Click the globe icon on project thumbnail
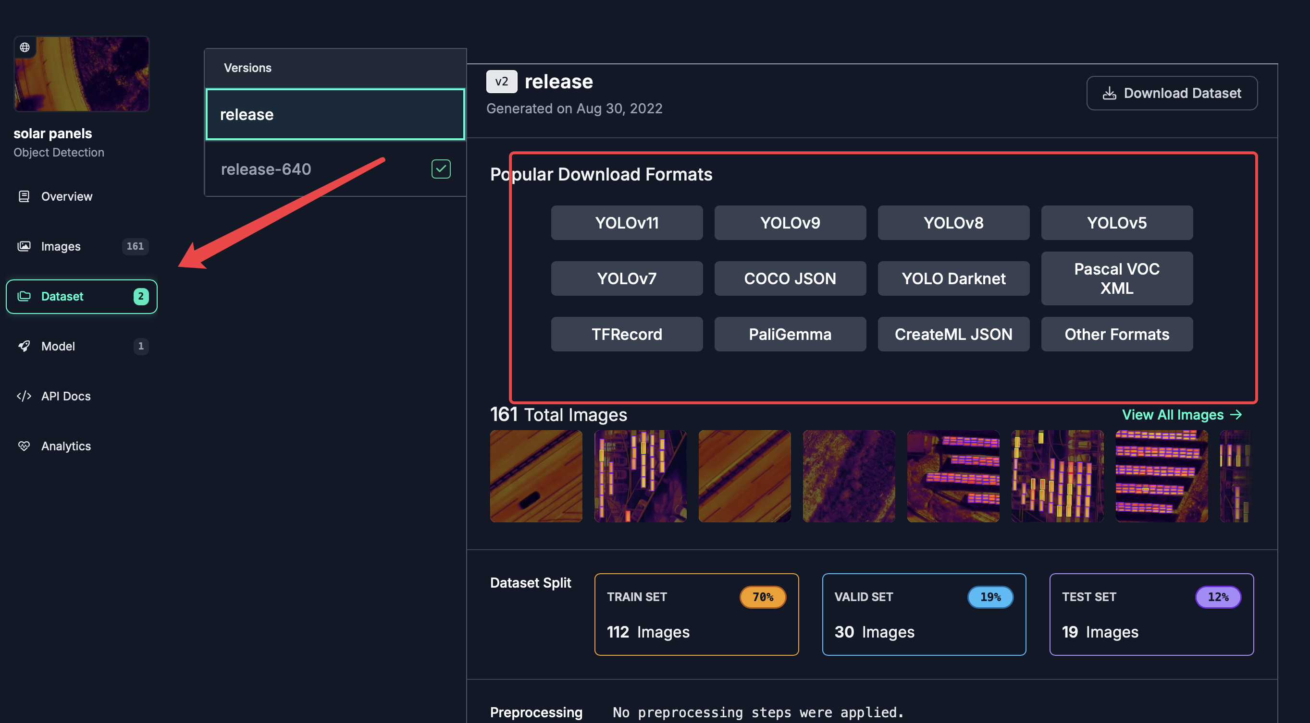 coord(25,47)
